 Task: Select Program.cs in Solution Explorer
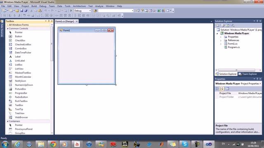[234, 47]
